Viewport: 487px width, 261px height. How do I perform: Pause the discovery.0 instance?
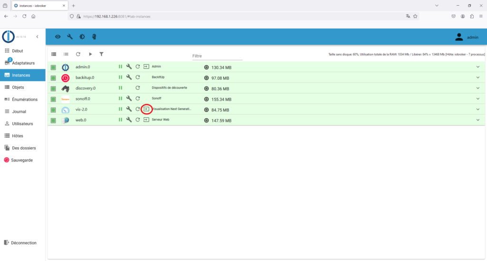(x=120, y=88)
